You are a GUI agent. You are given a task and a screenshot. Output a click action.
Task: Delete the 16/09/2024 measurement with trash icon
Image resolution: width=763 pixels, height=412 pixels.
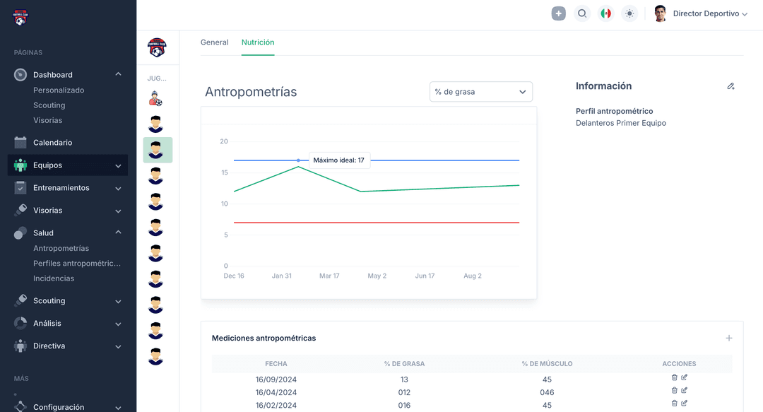point(675,377)
